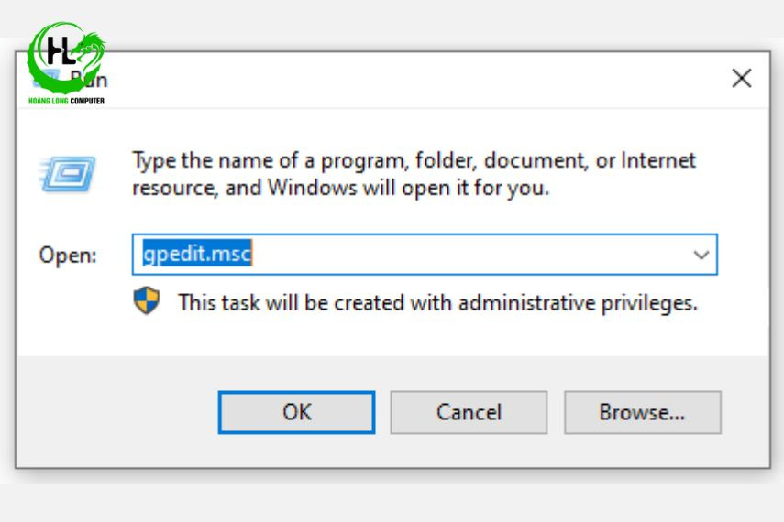784x522 pixels.
Task: Close the Run dialog with the X
Action: [742, 79]
